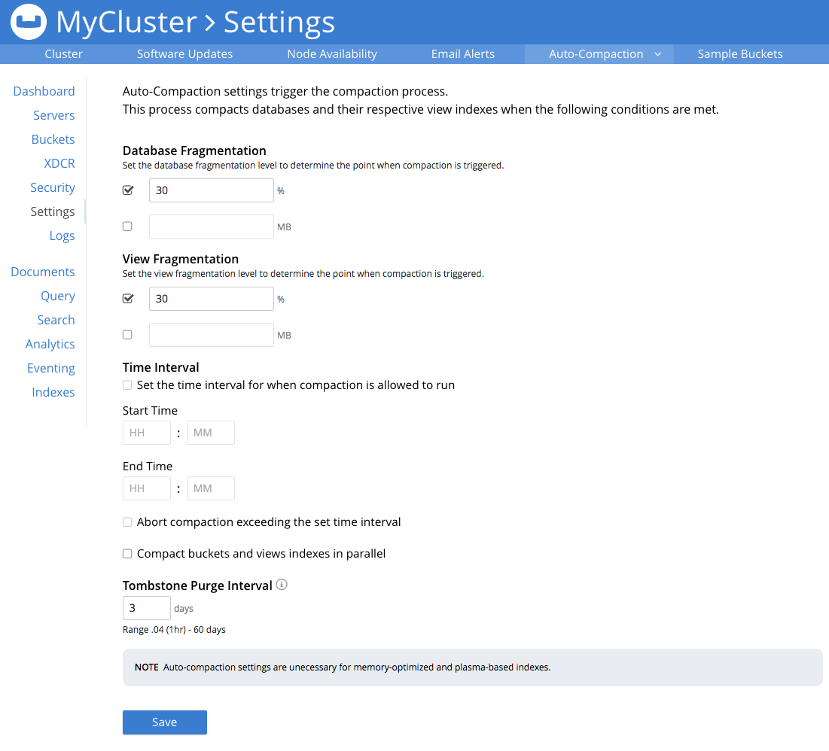Toggle compact buckets and views in parallel
The width and height of the screenshot is (829, 751).
pos(127,554)
